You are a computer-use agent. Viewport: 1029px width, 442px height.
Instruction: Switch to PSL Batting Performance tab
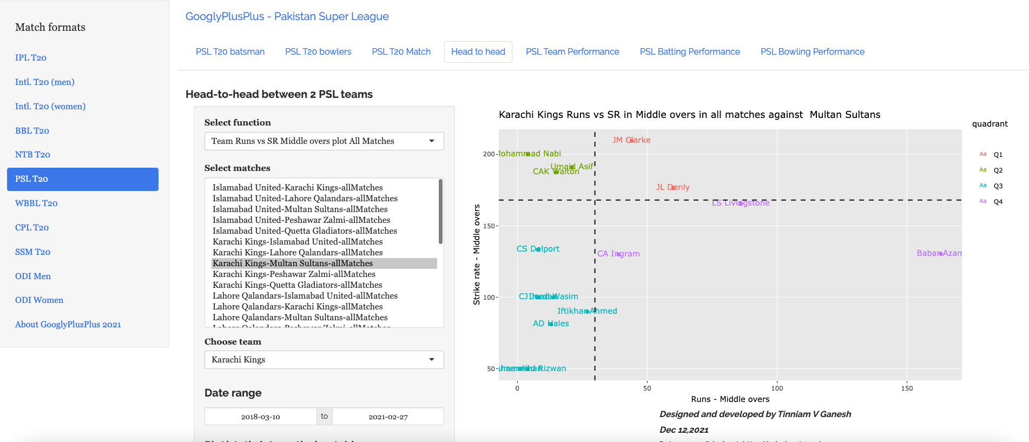point(690,52)
